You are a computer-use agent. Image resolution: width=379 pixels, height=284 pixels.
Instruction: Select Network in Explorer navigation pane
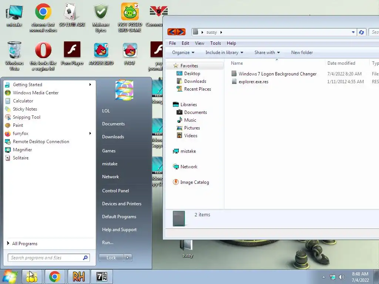pos(188,167)
